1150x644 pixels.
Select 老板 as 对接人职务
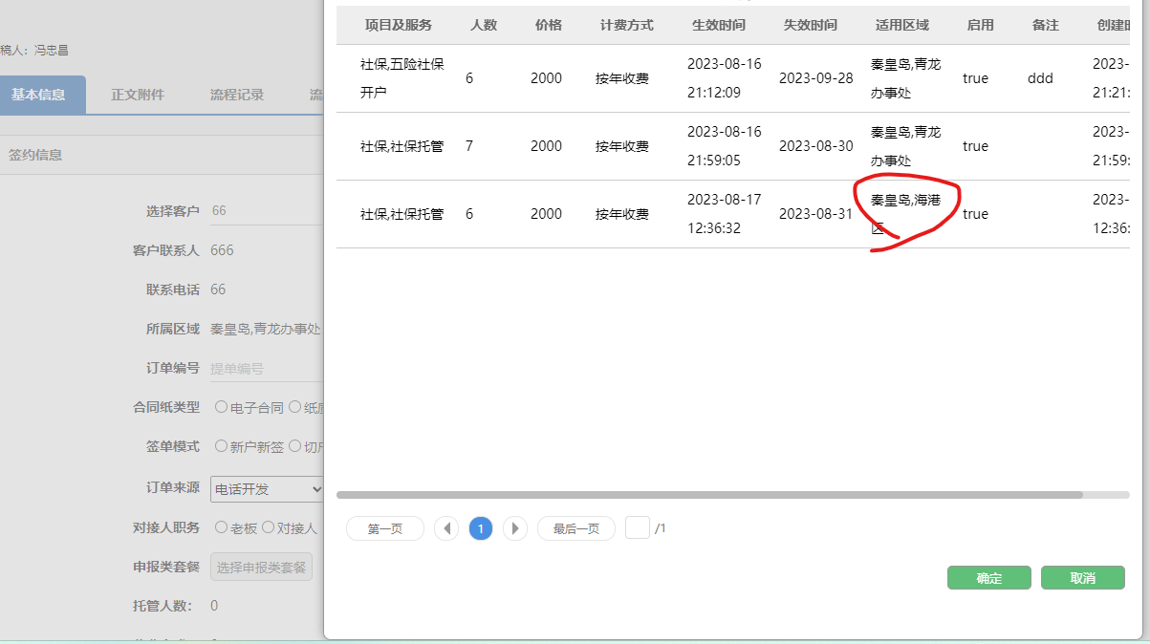pyautogui.click(x=222, y=527)
